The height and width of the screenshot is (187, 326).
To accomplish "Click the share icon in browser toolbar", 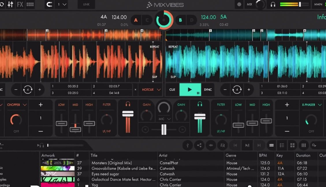I will [199, 145].
